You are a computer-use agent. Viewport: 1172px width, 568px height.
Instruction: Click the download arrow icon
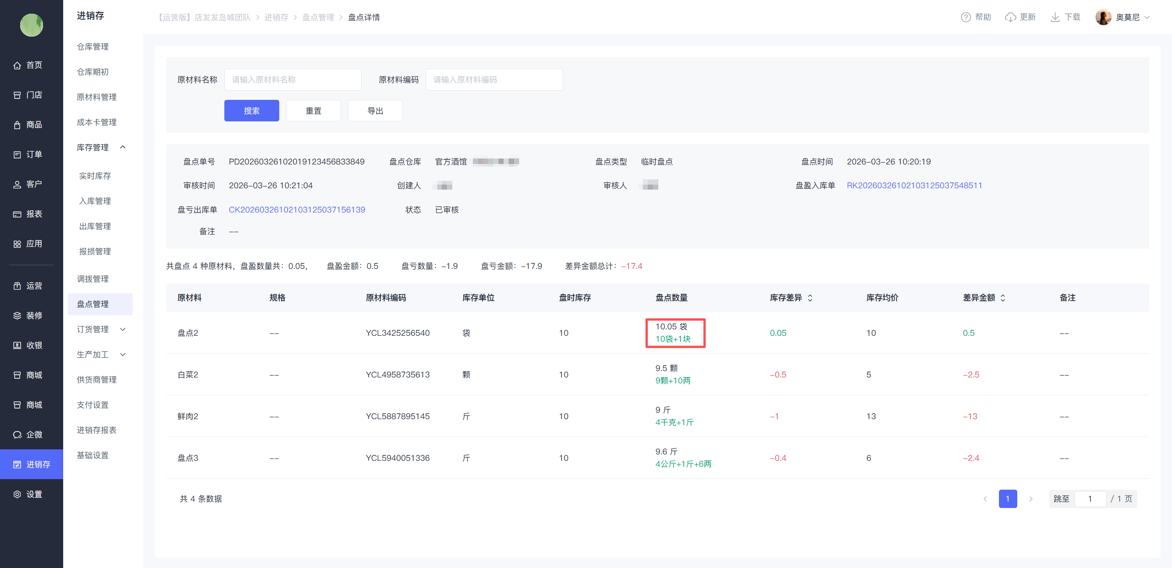coord(1055,17)
